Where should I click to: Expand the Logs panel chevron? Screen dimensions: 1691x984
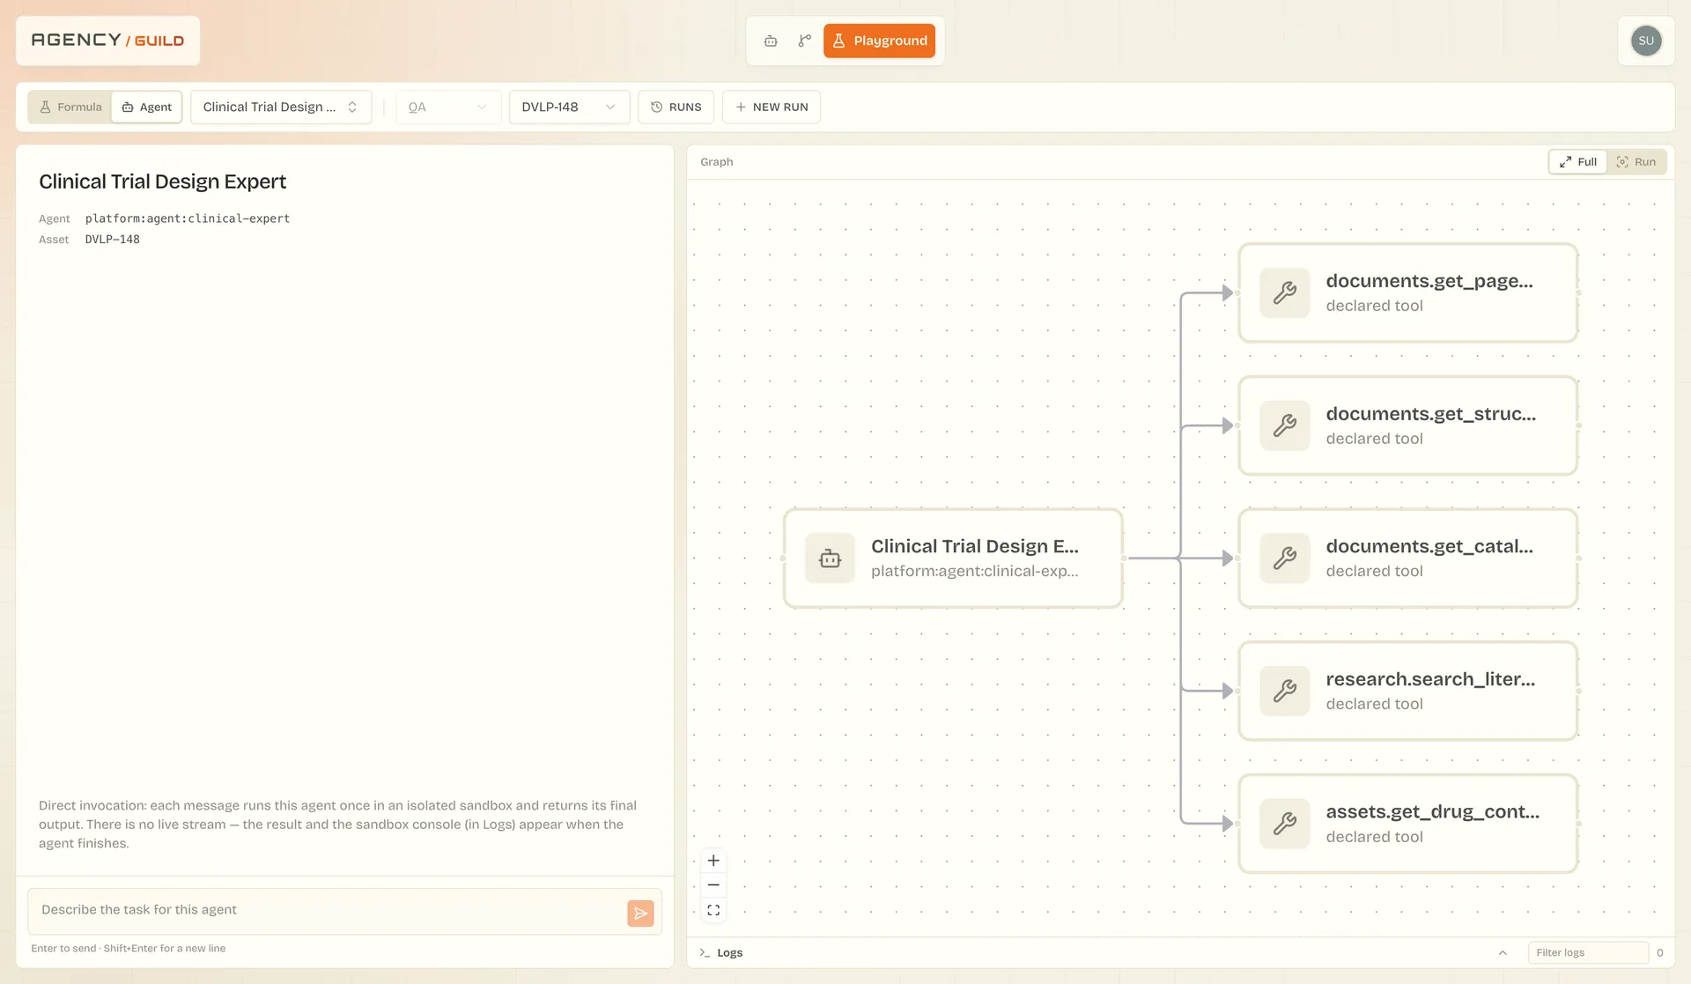point(1503,952)
